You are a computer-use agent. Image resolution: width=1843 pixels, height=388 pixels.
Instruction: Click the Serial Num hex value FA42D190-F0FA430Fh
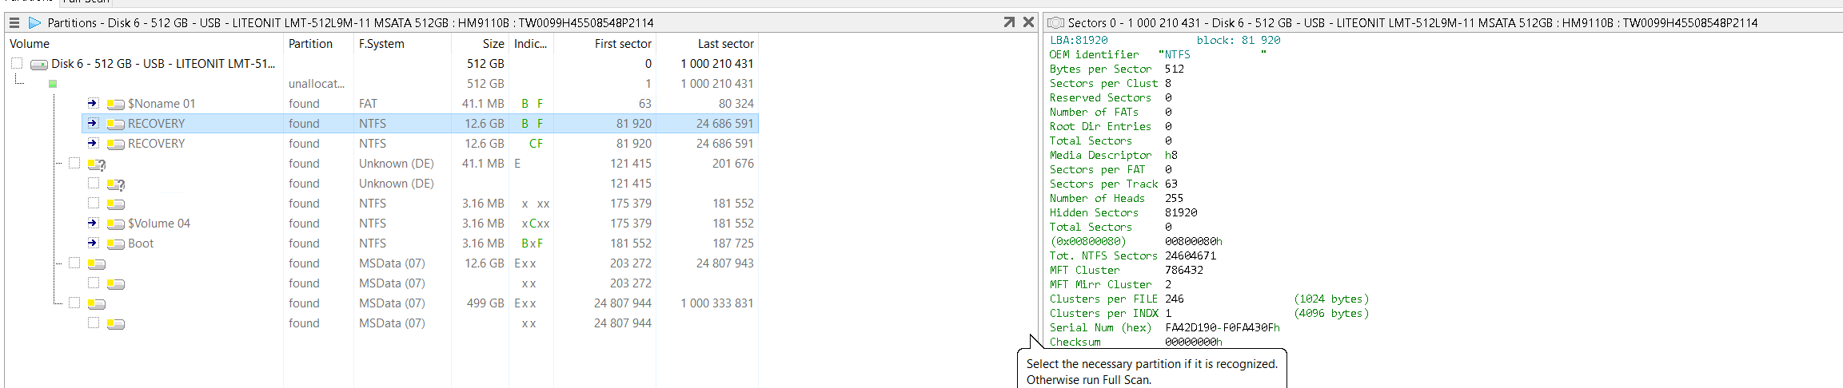(1223, 327)
